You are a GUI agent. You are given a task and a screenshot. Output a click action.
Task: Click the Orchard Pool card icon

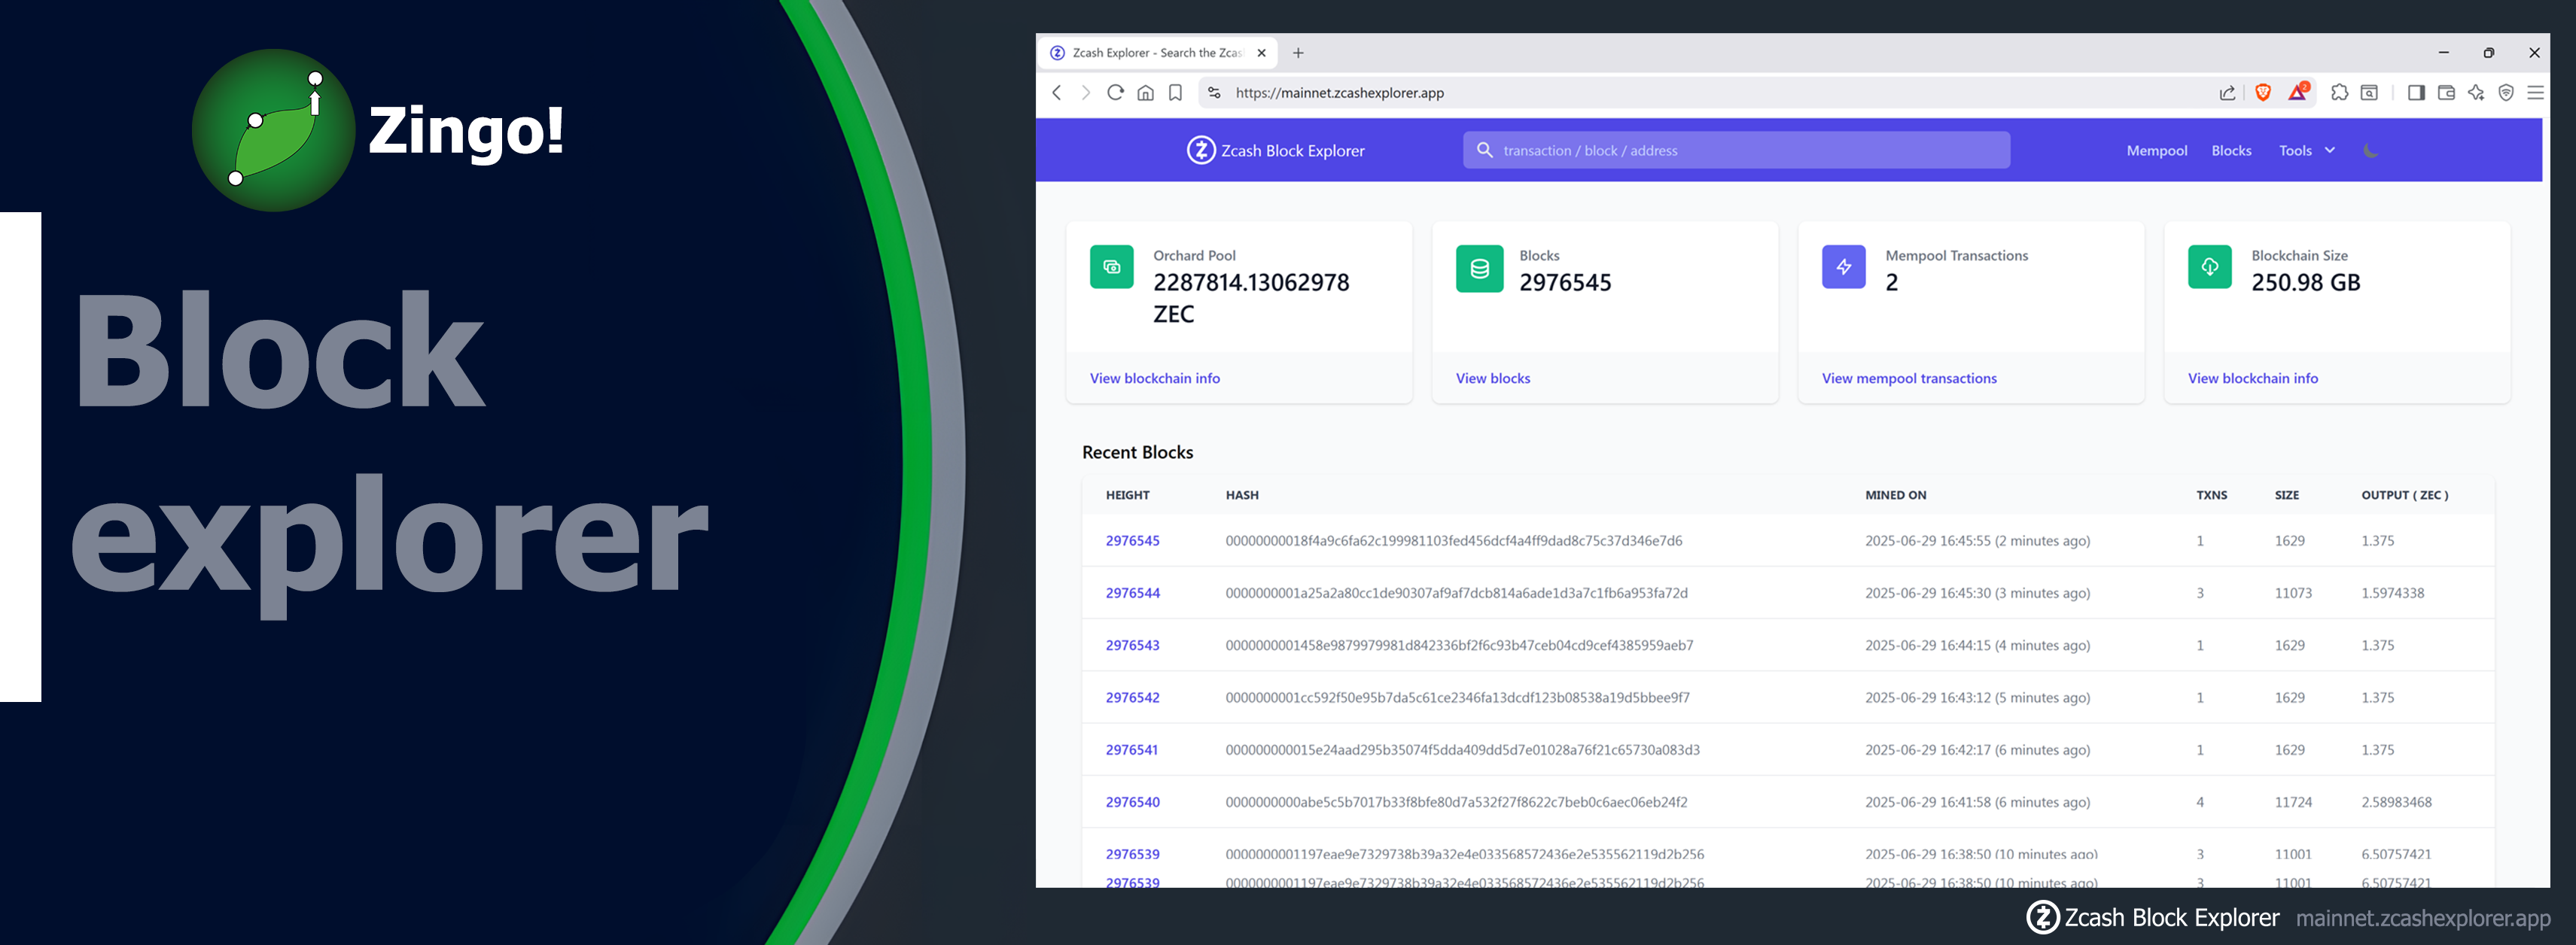(1112, 267)
